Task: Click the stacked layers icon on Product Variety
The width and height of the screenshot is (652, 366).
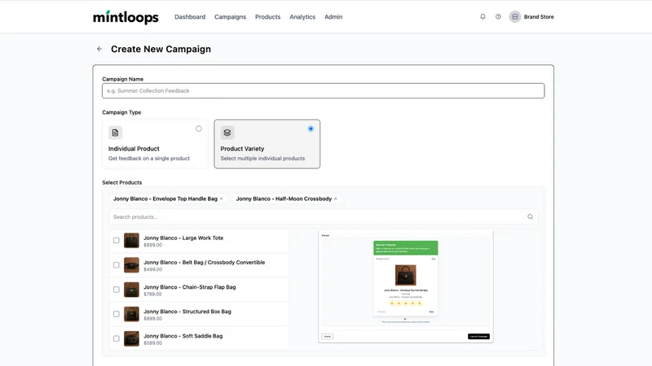Action: pos(227,133)
